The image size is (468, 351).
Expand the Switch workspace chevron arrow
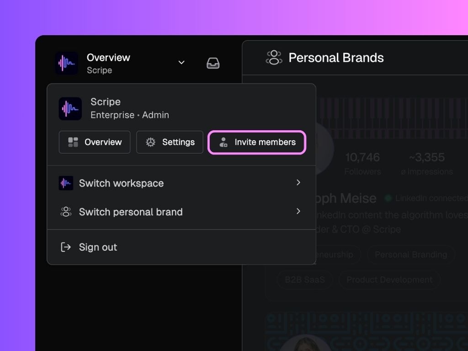point(298,182)
